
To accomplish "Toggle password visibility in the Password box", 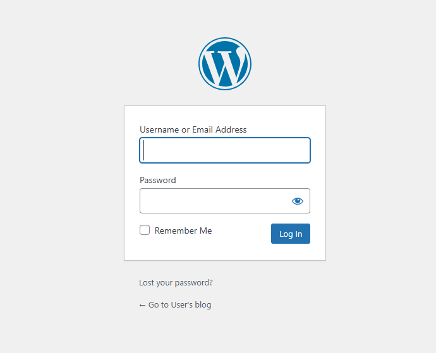I will pyautogui.click(x=298, y=201).
